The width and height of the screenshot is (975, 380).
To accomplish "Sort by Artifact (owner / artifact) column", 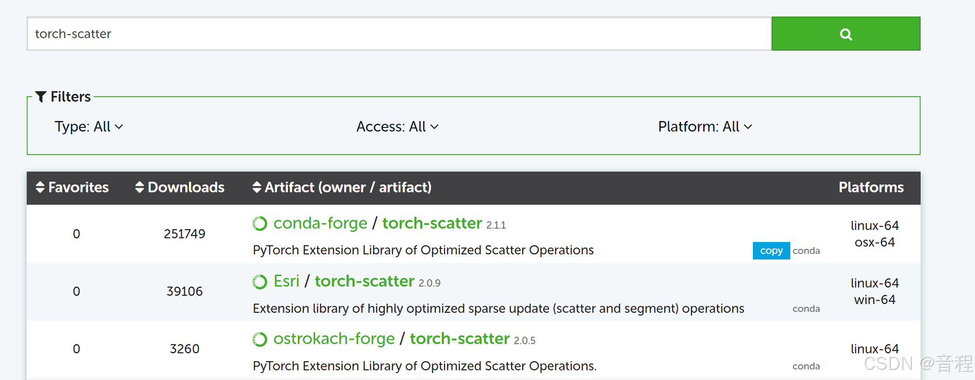I will click(342, 187).
